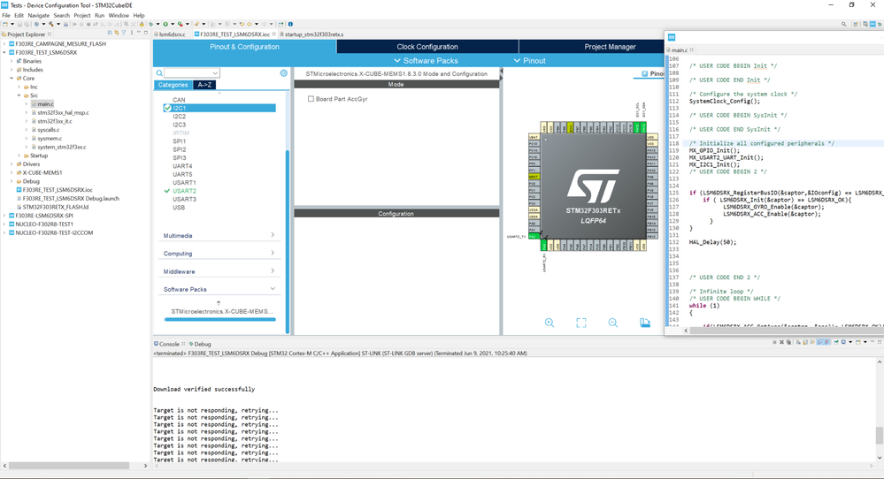Viewport: 884px width, 479px height.
Task: Switch to the Clock Configuration tab
Action: 427,47
